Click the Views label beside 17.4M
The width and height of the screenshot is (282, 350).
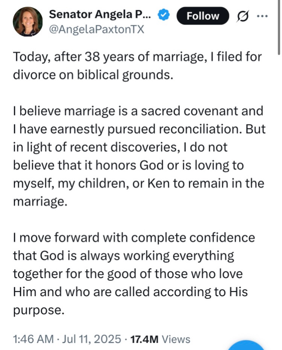[x=176, y=339]
